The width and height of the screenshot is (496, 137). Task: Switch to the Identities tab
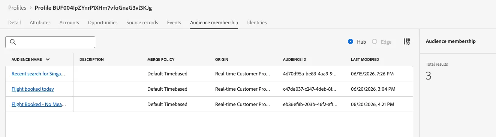click(257, 22)
